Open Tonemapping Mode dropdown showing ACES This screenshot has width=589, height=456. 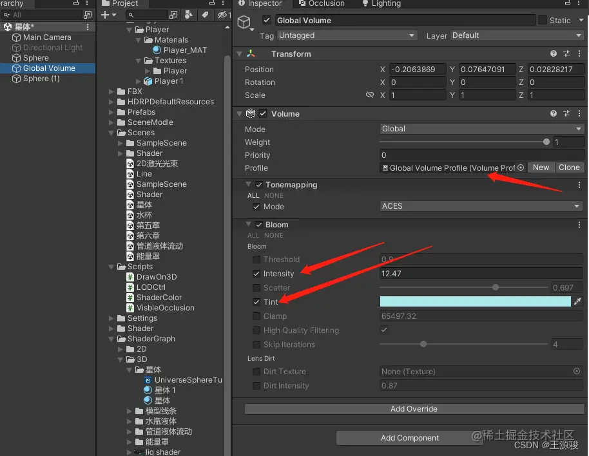coord(481,206)
